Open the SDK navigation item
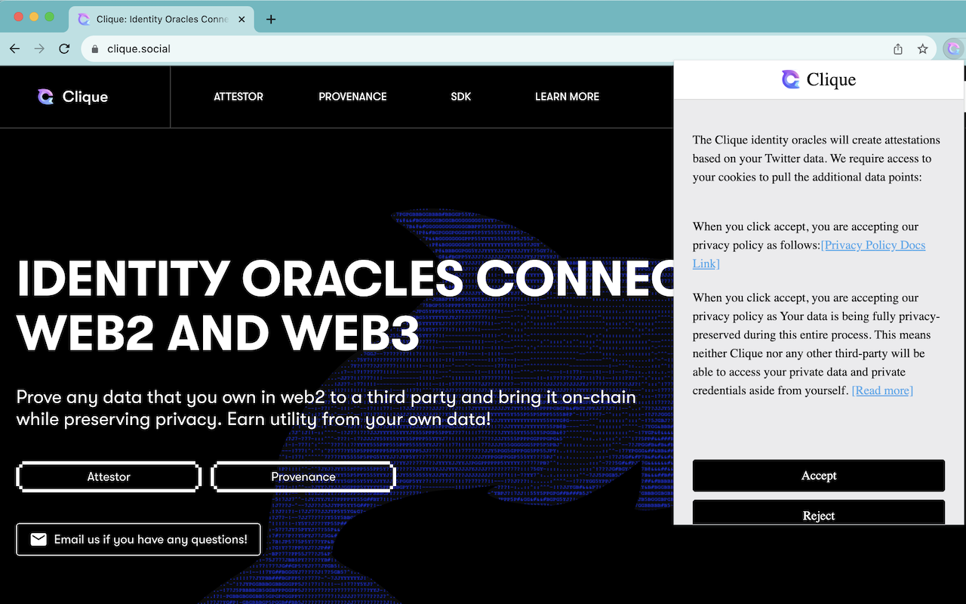The height and width of the screenshot is (604, 966). (x=460, y=97)
